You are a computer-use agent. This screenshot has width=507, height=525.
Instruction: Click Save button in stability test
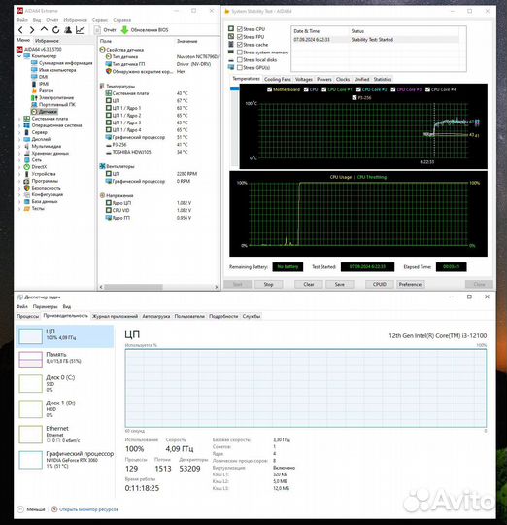[339, 284]
